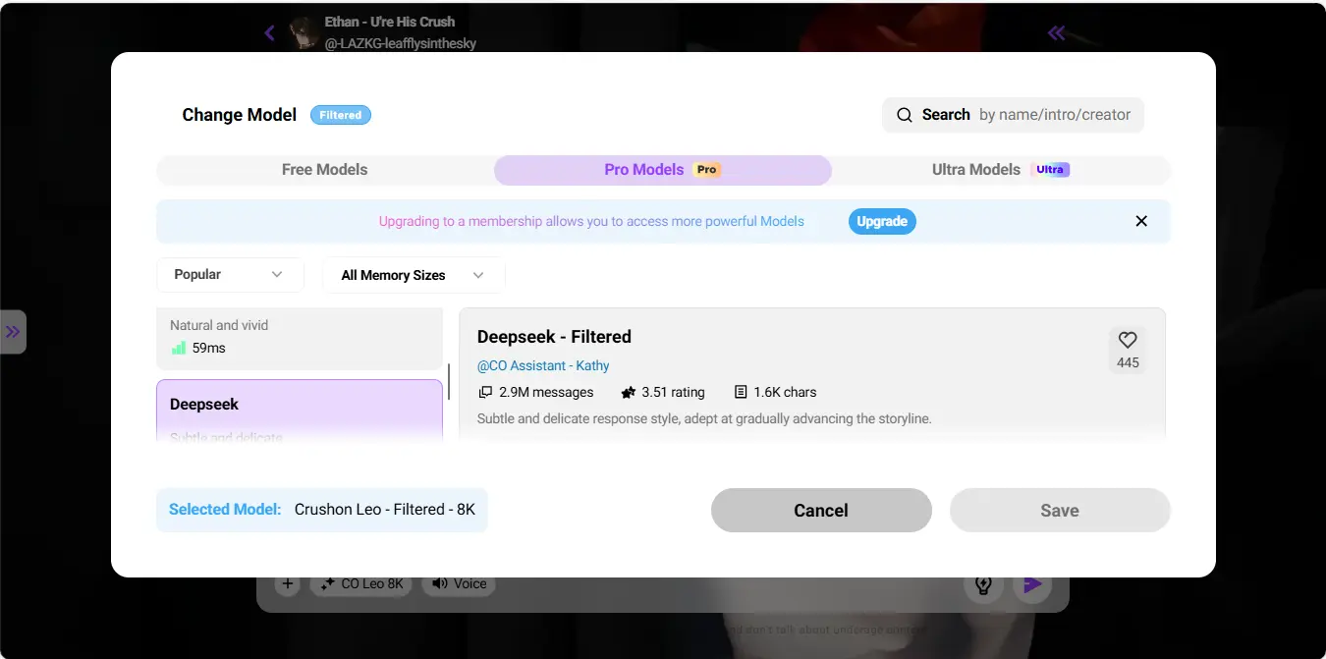Switch to the Free Models tab

pyautogui.click(x=324, y=170)
